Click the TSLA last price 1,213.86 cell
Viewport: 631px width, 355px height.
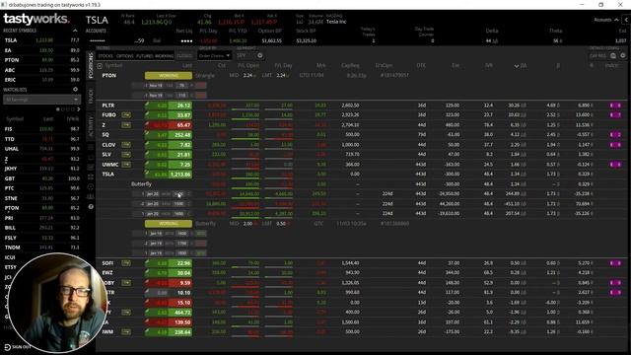pos(179,175)
